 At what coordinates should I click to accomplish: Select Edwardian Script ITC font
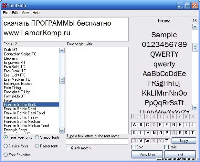pos(31,54)
